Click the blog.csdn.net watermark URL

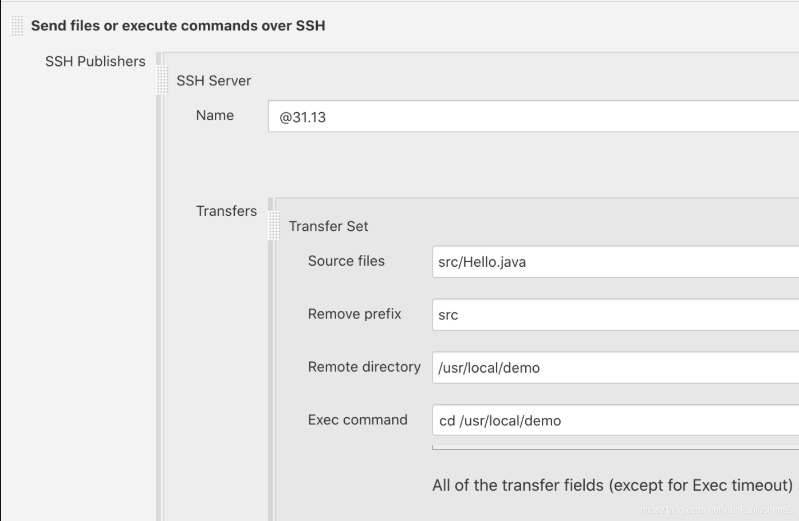coord(717,510)
